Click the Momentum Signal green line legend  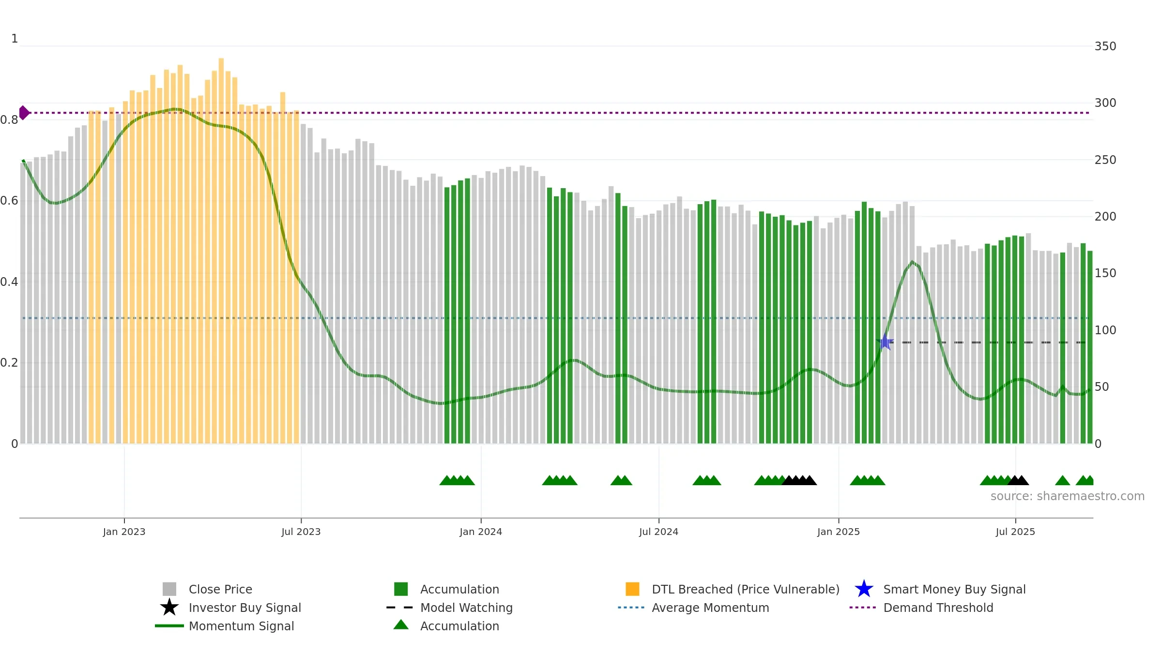pos(224,626)
